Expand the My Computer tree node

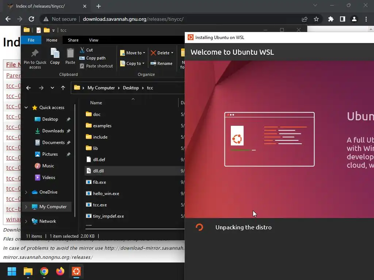[x=26, y=207]
